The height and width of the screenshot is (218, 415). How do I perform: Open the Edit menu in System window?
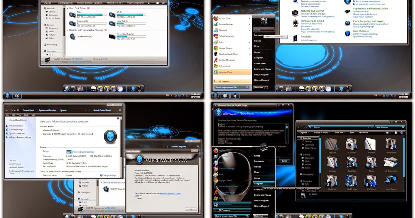coord(13,115)
